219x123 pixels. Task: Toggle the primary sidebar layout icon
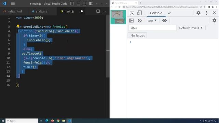tap(72, 4)
